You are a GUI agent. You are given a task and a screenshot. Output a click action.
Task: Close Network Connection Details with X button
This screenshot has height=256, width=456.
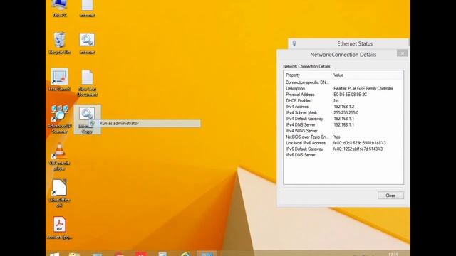pyautogui.click(x=402, y=53)
